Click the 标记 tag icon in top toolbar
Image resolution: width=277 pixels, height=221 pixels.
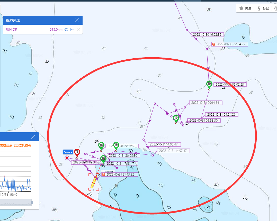pyautogui.click(x=259, y=8)
